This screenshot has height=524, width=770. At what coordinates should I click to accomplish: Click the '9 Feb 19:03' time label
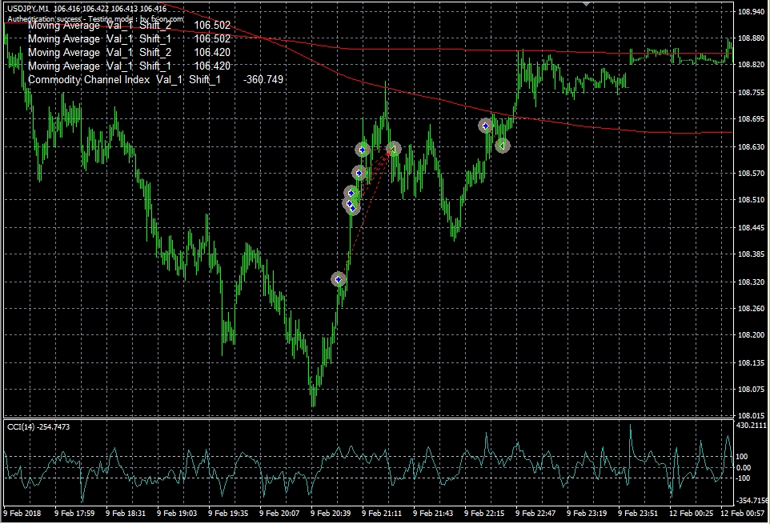coord(176,514)
